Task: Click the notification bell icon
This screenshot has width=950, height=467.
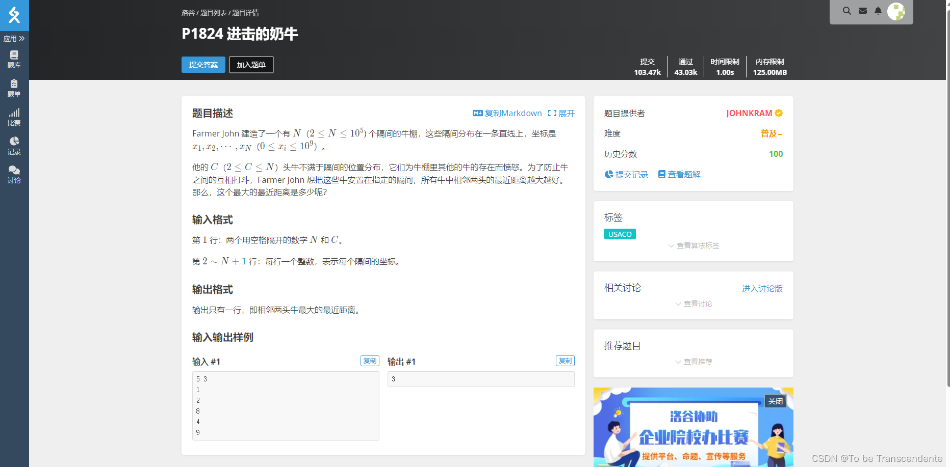Action: pyautogui.click(x=878, y=11)
